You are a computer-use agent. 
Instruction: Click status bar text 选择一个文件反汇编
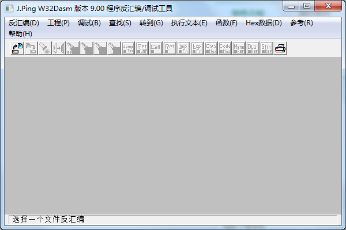click(48, 219)
